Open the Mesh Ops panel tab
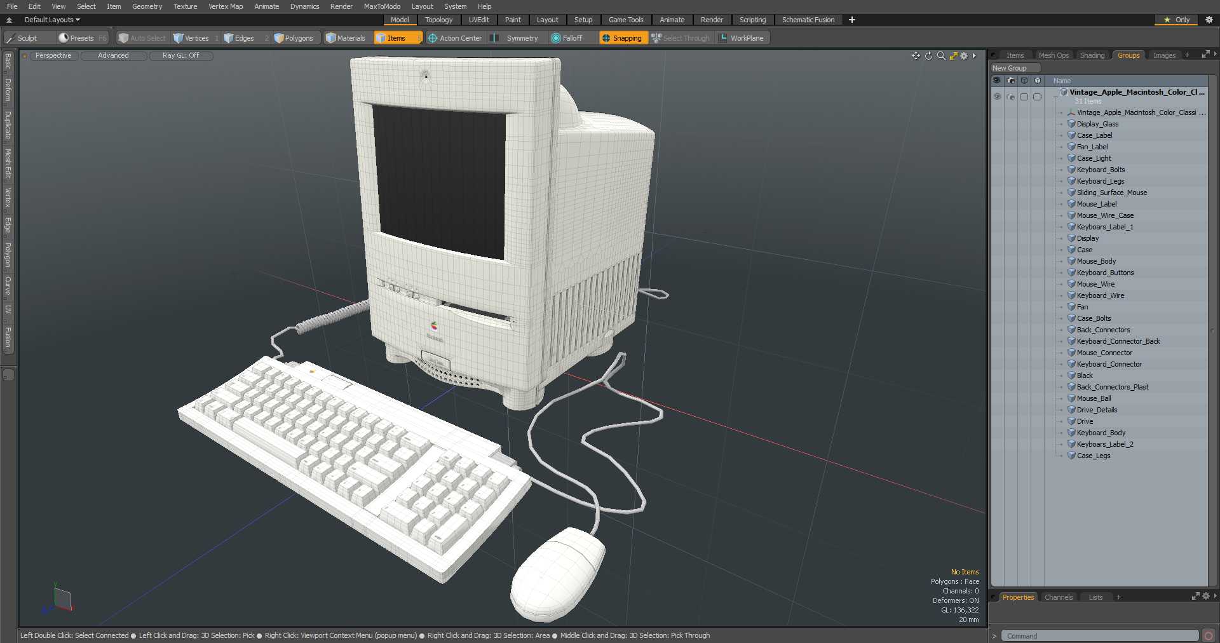1220x643 pixels. 1053,55
